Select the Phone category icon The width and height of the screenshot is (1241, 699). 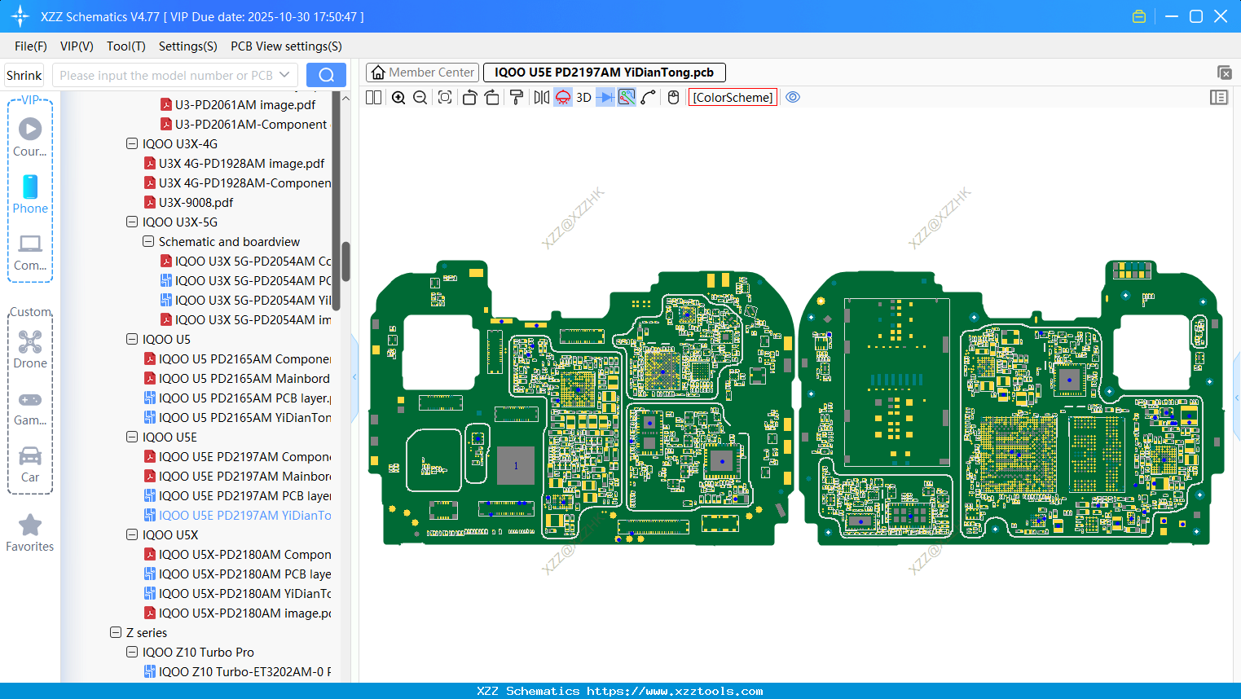30,194
